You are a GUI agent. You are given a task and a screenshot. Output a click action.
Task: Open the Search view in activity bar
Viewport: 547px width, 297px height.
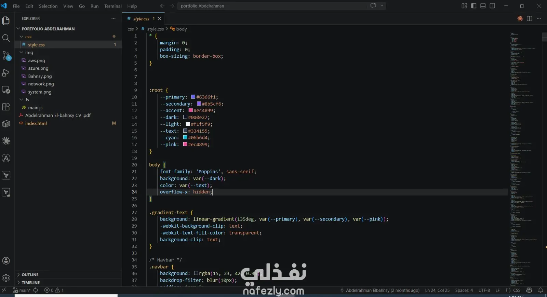pyautogui.click(x=6, y=38)
